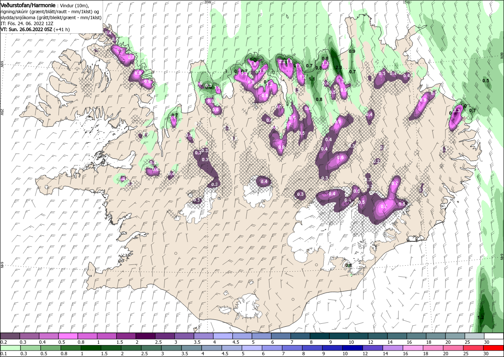Click the bright pink 0.5 snow scale swatch
Screen dimensions: 504x357
click(x=68, y=336)
